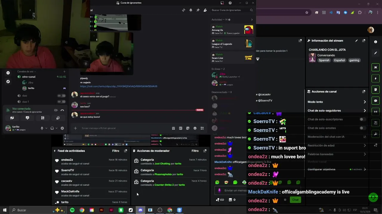Open emoji picker in Discord message bar

(x=195, y=128)
